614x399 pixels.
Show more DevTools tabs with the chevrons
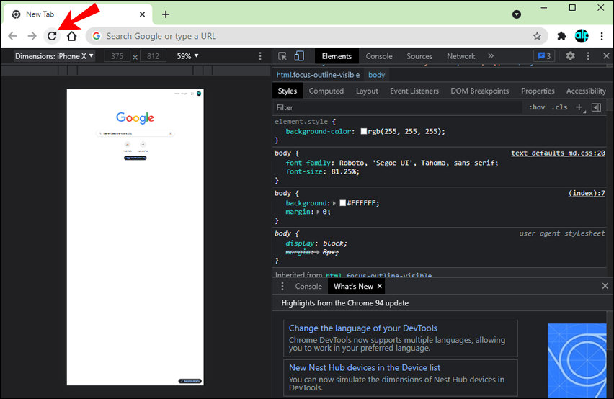(x=491, y=56)
